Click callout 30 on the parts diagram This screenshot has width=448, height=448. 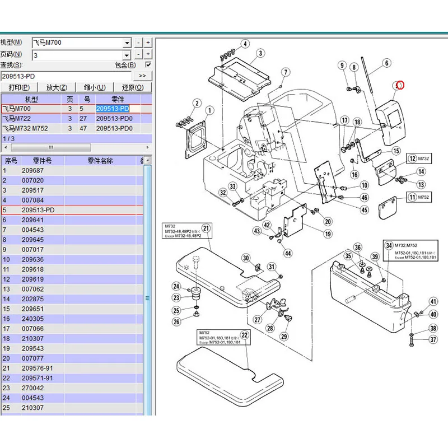click(x=246, y=258)
